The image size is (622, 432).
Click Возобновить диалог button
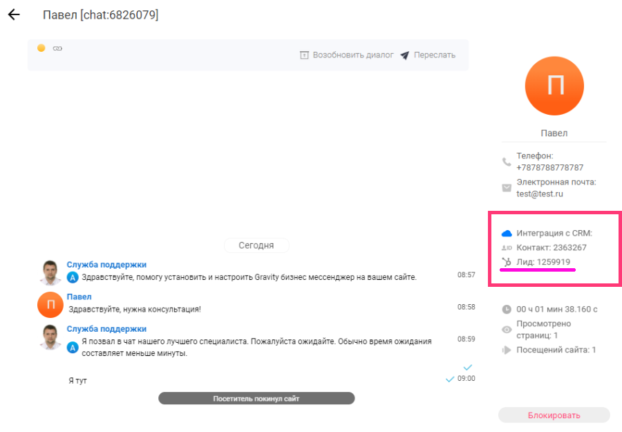[x=347, y=55]
